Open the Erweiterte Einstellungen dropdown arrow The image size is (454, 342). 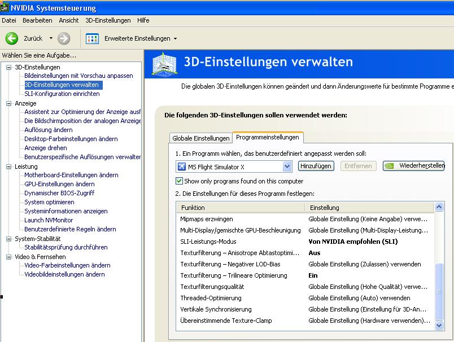(x=175, y=38)
